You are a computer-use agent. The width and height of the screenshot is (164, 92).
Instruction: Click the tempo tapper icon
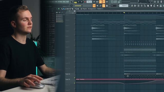point(154,6)
